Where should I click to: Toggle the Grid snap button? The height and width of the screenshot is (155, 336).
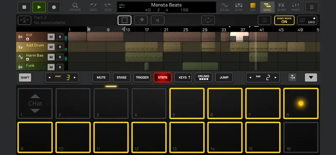307,20
